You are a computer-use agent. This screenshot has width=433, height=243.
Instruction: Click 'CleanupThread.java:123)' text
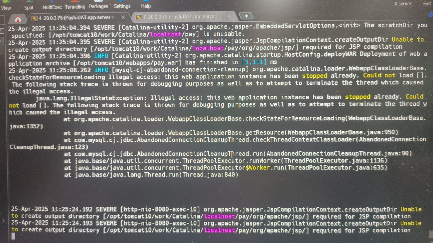pyautogui.click(x=49, y=147)
